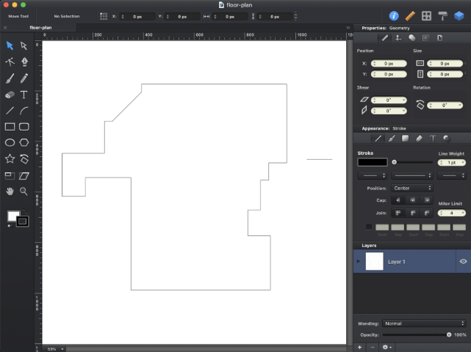Choose the Star shape tool

pos(10,158)
